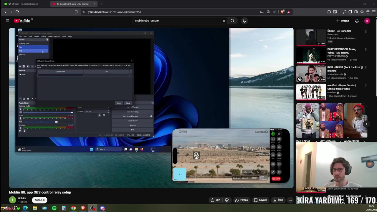Select the Moblin IRL app OBS control tab
Viewport: 377px width, 212px height.
74,4
